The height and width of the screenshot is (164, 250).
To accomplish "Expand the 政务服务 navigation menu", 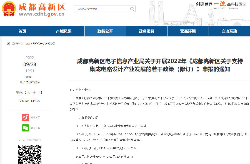I will (x=146, y=31).
